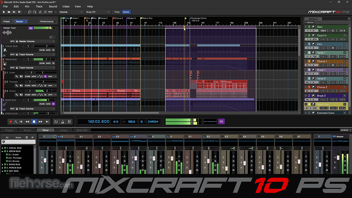Toggle the Loop mode icon
This screenshot has width=352, height=198.
56,122
